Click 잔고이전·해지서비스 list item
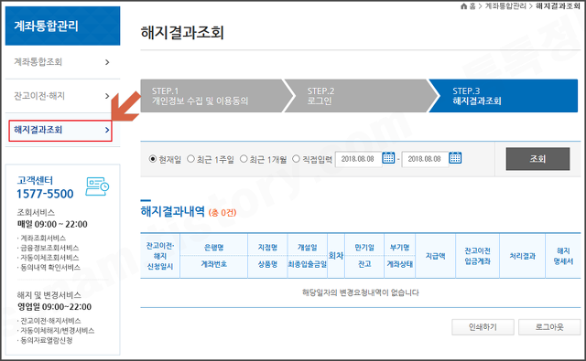The height and width of the screenshot is (361, 586). [x=50, y=321]
